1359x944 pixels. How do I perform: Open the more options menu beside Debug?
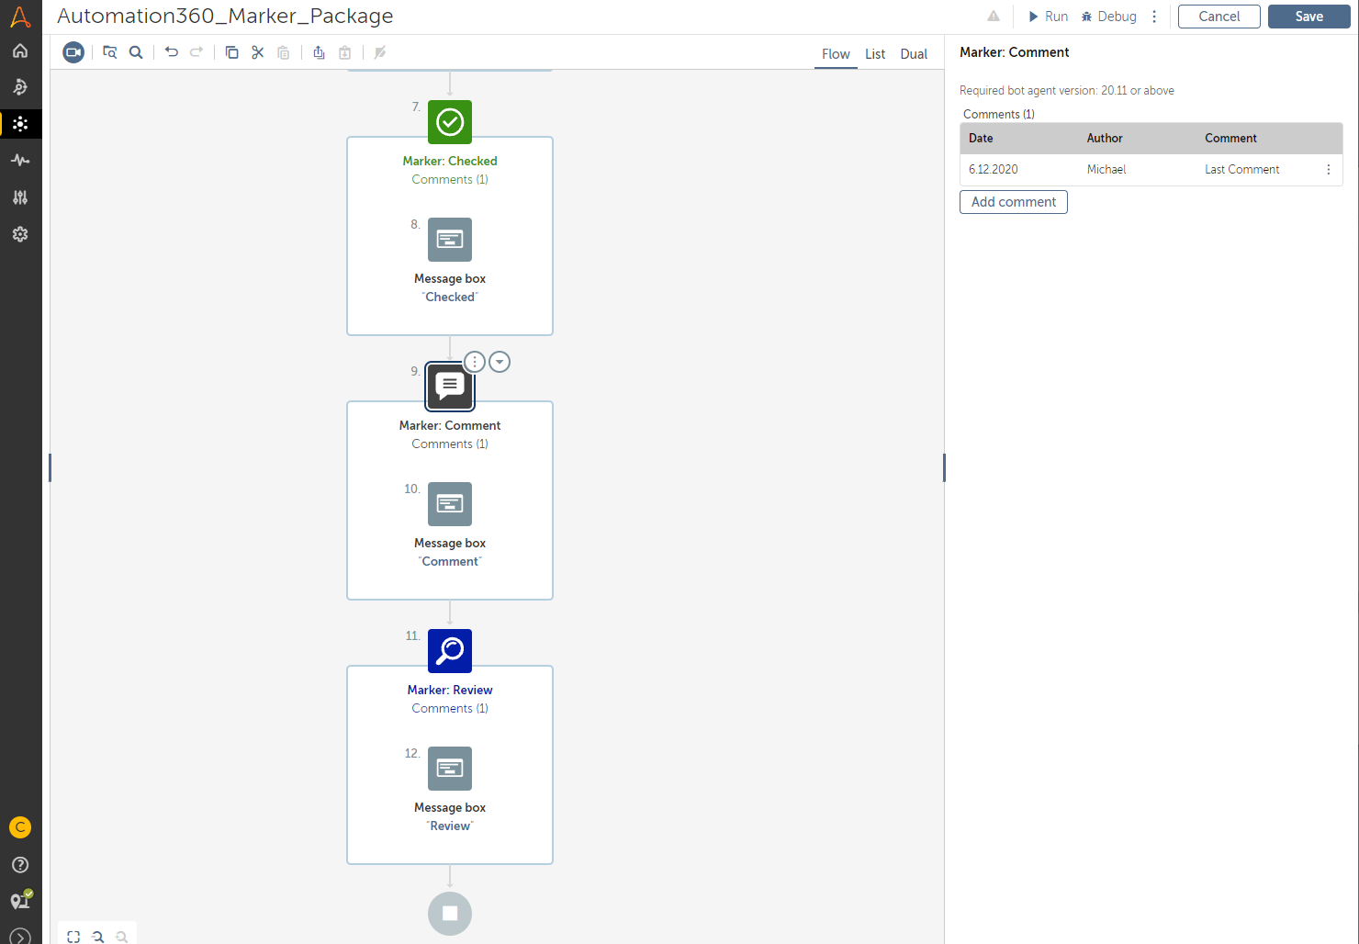click(x=1154, y=17)
